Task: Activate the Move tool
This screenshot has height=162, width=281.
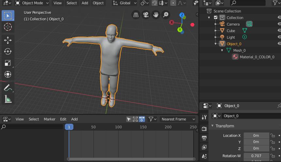Action: [8, 40]
